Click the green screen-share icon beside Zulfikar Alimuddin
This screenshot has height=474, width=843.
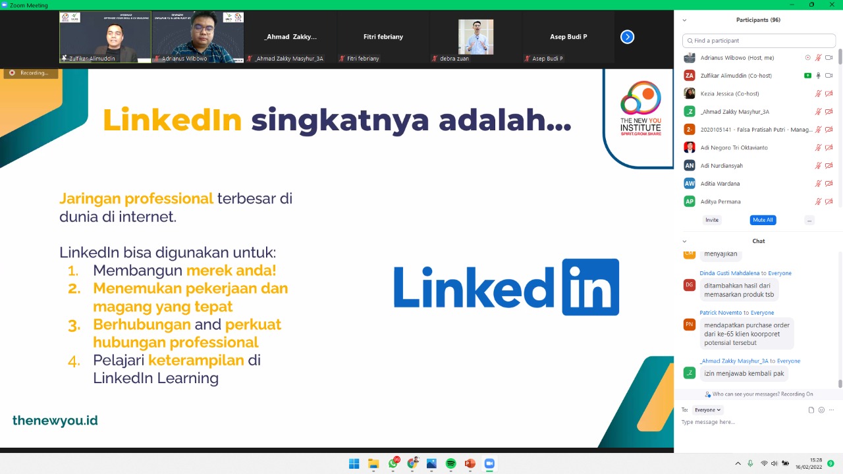[x=807, y=76]
